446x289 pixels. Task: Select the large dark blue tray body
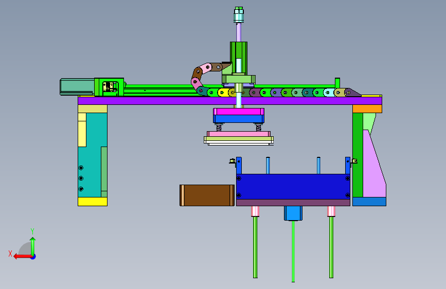[293, 187]
